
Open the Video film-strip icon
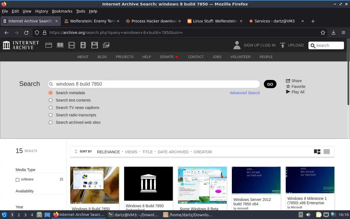point(72,45)
